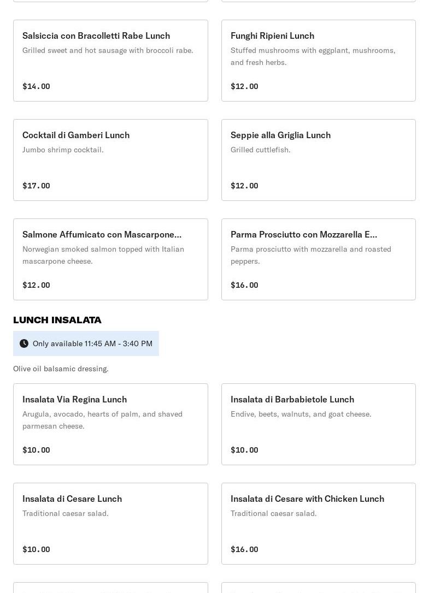Click the Olive oil balsamic dressing note

[61, 369]
